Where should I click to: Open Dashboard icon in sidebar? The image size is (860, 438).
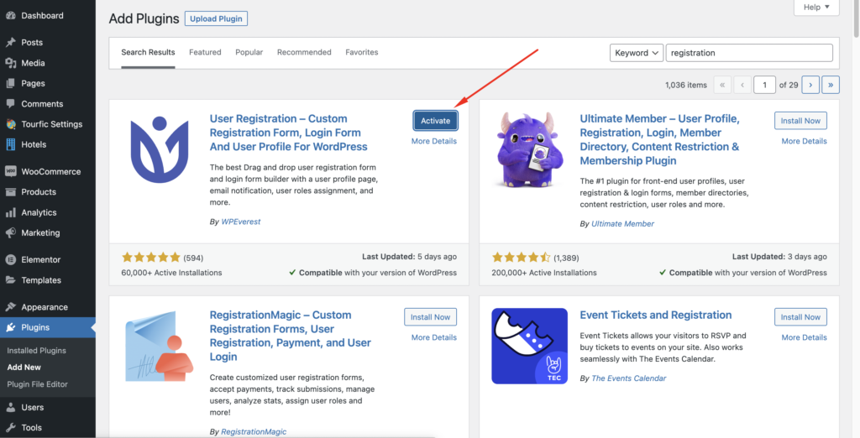[10, 16]
